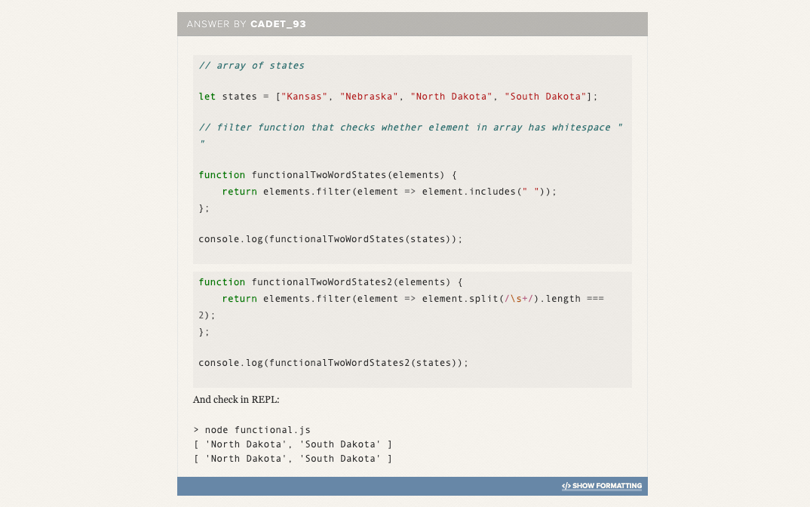The width and height of the screenshot is (810, 507).
Task: Click the SHOW FORMATTING link
Action: point(601,486)
